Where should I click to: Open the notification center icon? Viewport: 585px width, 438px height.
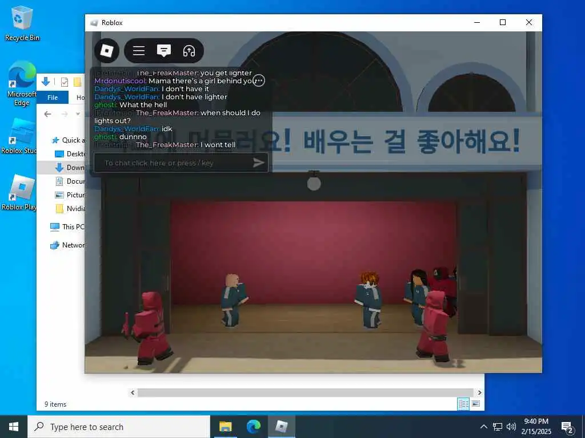(x=567, y=427)
